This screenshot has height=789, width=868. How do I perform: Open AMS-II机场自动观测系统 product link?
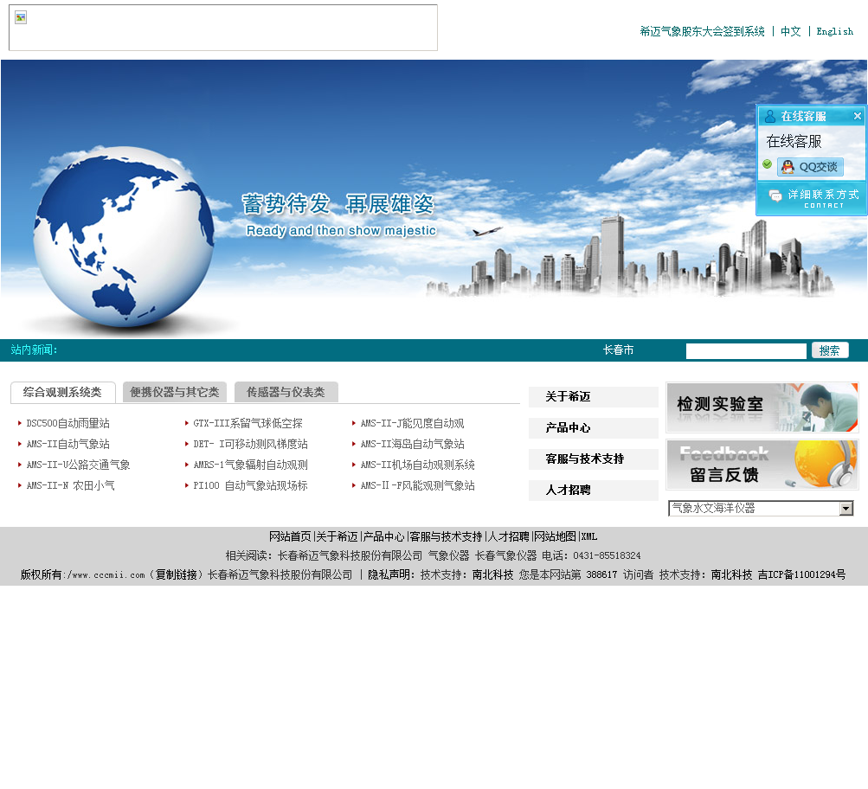click(x=417, y=465)
